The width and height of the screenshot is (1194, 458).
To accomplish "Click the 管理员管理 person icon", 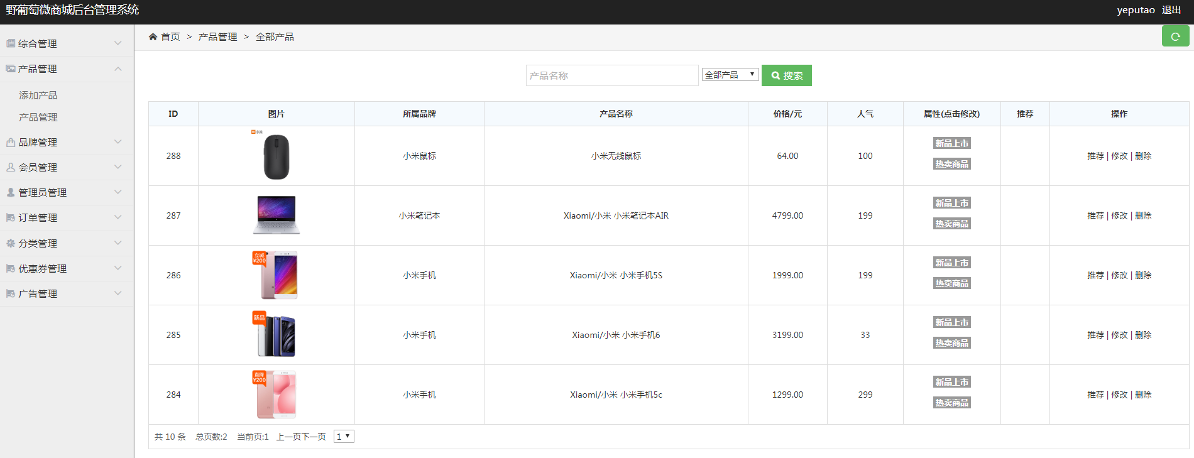I will pyautogui.click(x=11, y=193).
